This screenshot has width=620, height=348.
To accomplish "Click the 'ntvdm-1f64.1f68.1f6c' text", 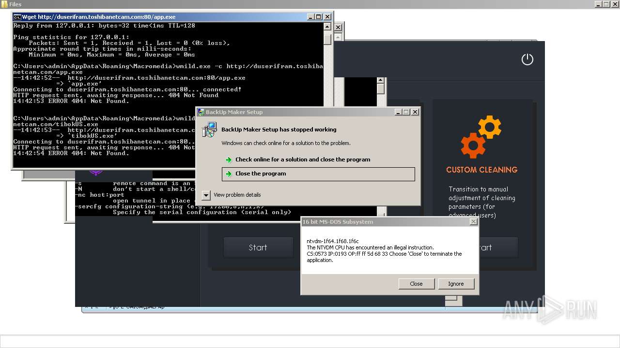I will coord(333,241).
